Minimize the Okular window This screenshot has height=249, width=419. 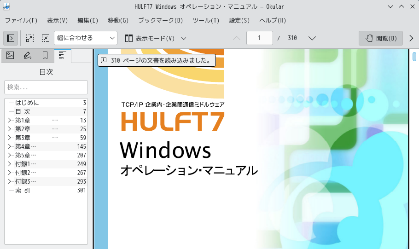coord(390,7)
